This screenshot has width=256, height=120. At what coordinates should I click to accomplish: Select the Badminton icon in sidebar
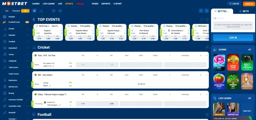click(x=5, y=80)
